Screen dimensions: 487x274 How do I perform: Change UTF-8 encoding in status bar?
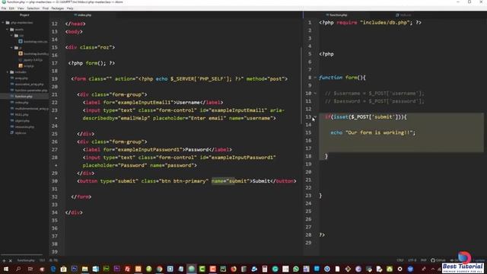point(412,260)
